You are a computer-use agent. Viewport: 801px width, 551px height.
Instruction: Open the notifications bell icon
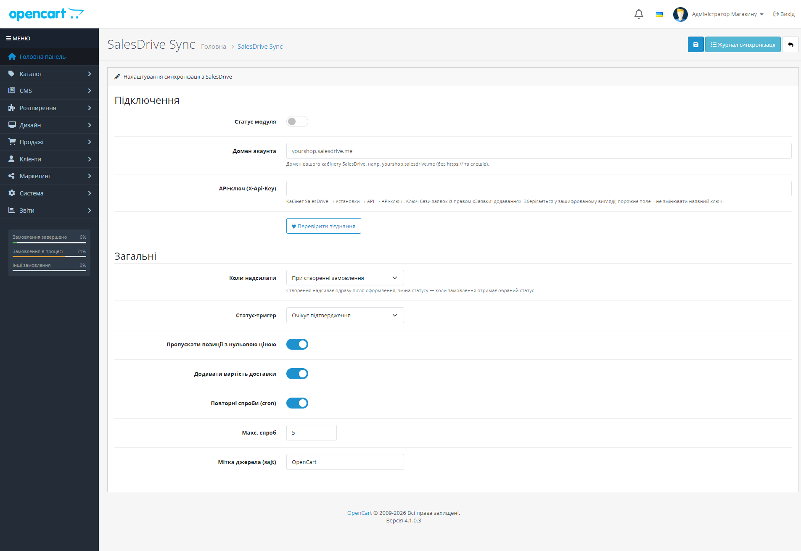(639, 14)
